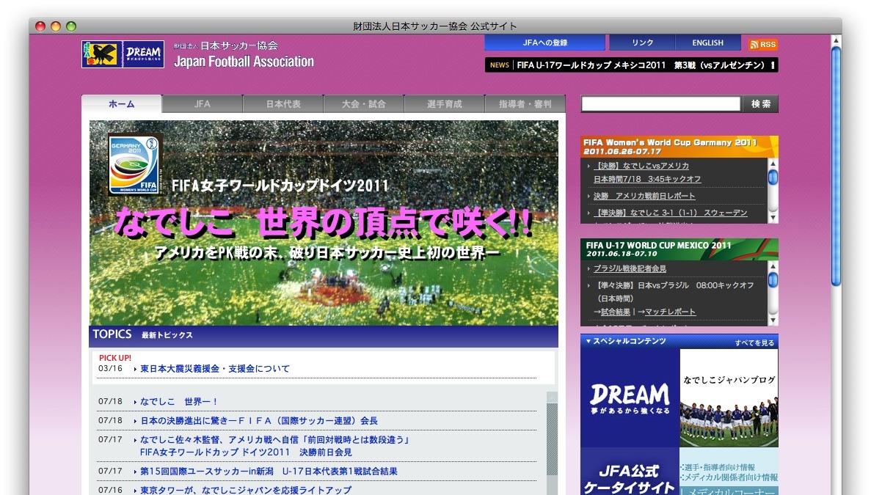Open the 選手育成 tab
Screen dimensions: 871x495
pyautogui.click(x=445, y=104)
